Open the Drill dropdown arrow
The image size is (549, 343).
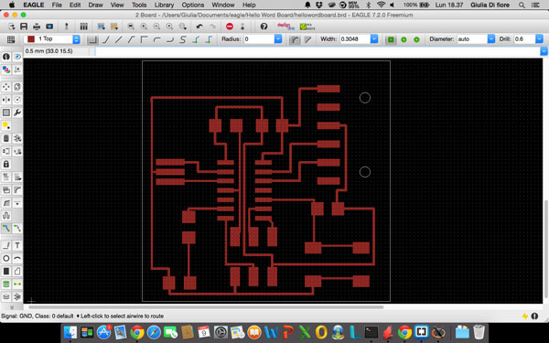click(x=539, y=38)
